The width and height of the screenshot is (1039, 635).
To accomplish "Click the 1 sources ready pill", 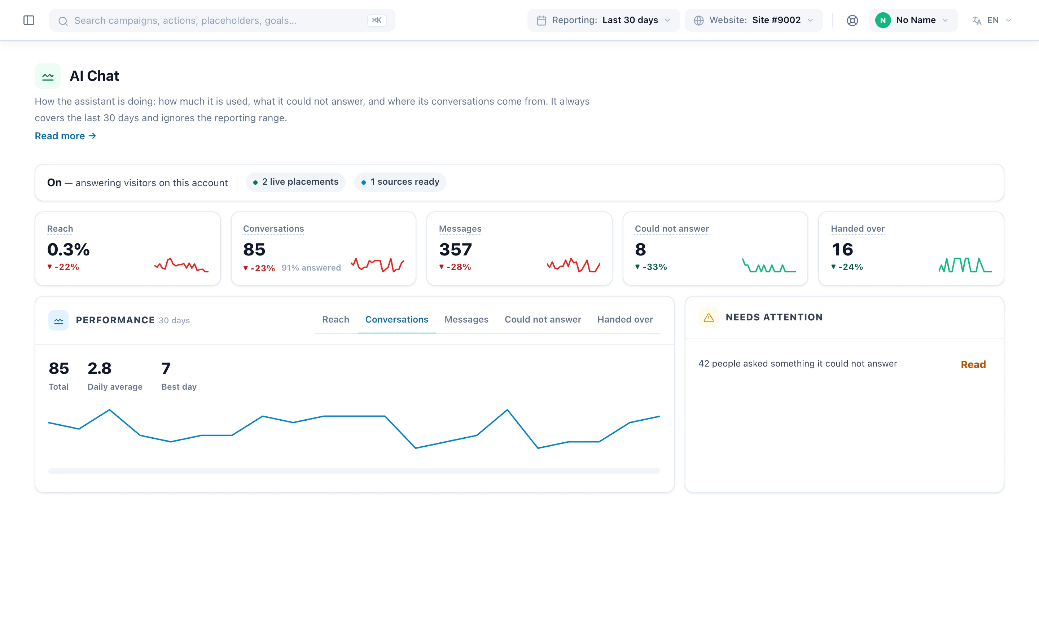I will [400, 182].
